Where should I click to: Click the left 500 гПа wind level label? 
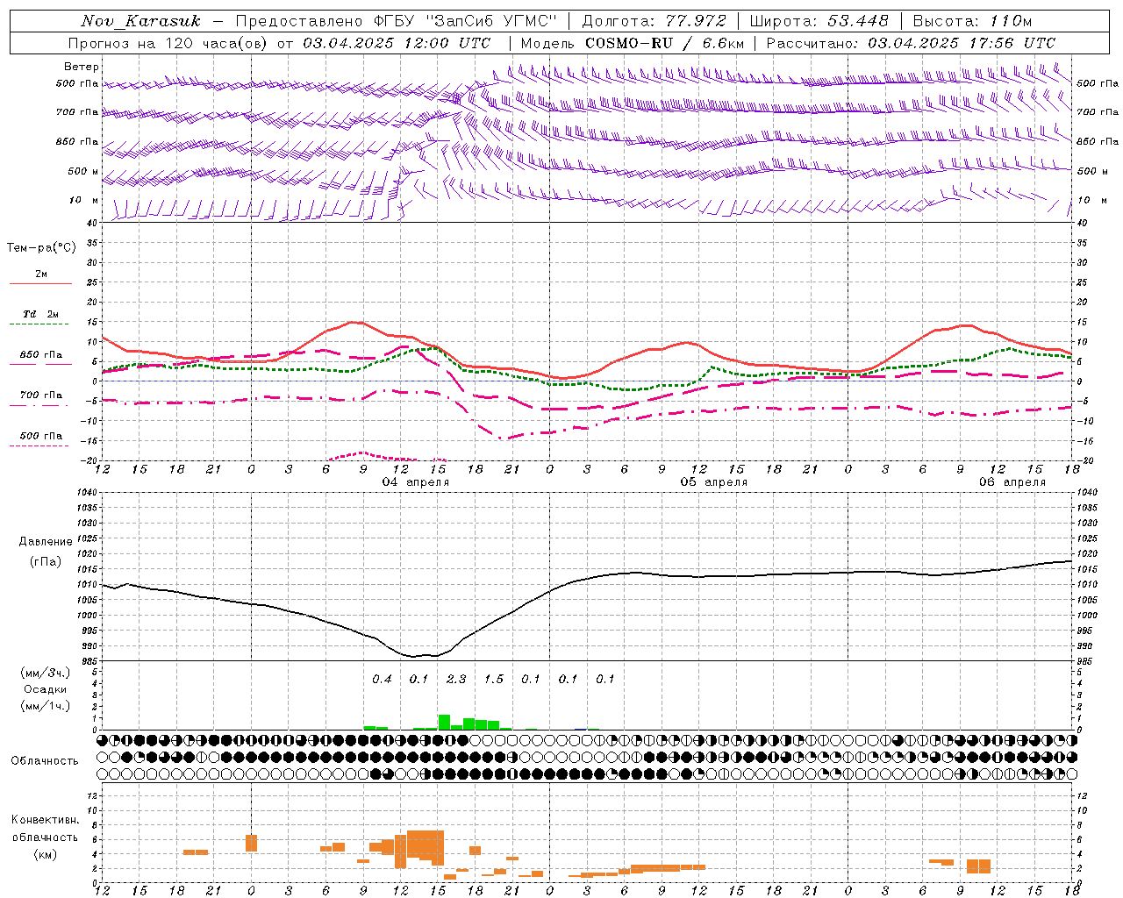pos(77,84)
